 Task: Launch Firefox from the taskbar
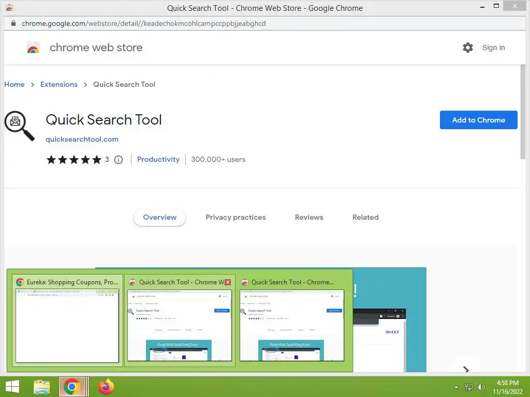(106, 387)
